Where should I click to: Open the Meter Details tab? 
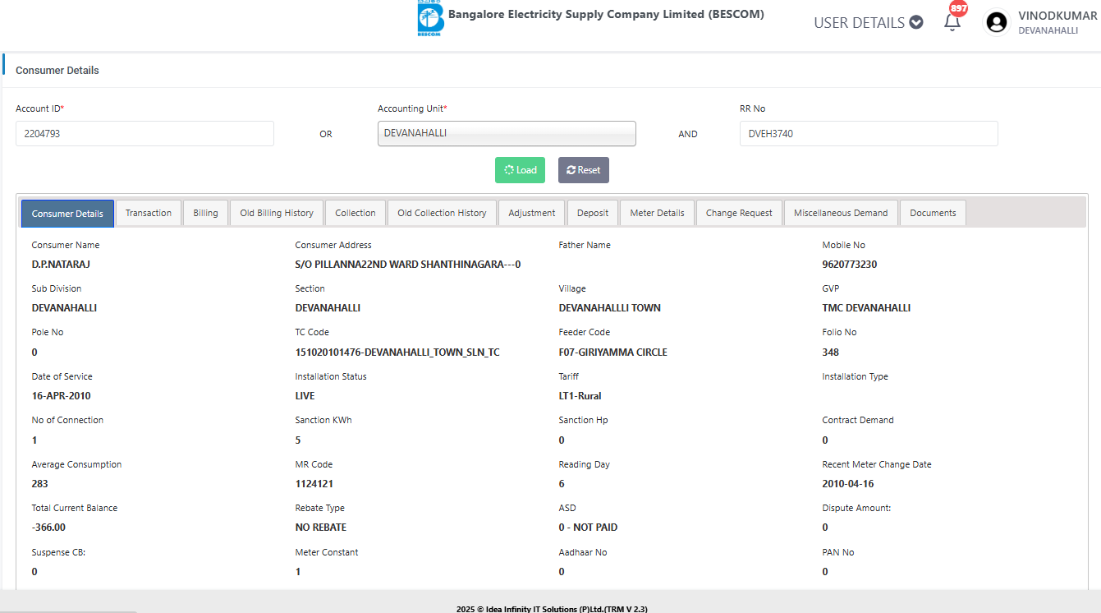click(x=657, y=213)
